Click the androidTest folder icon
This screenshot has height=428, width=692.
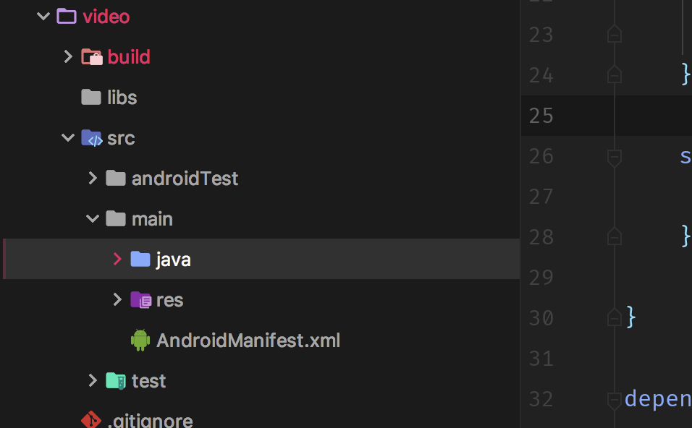116,178
